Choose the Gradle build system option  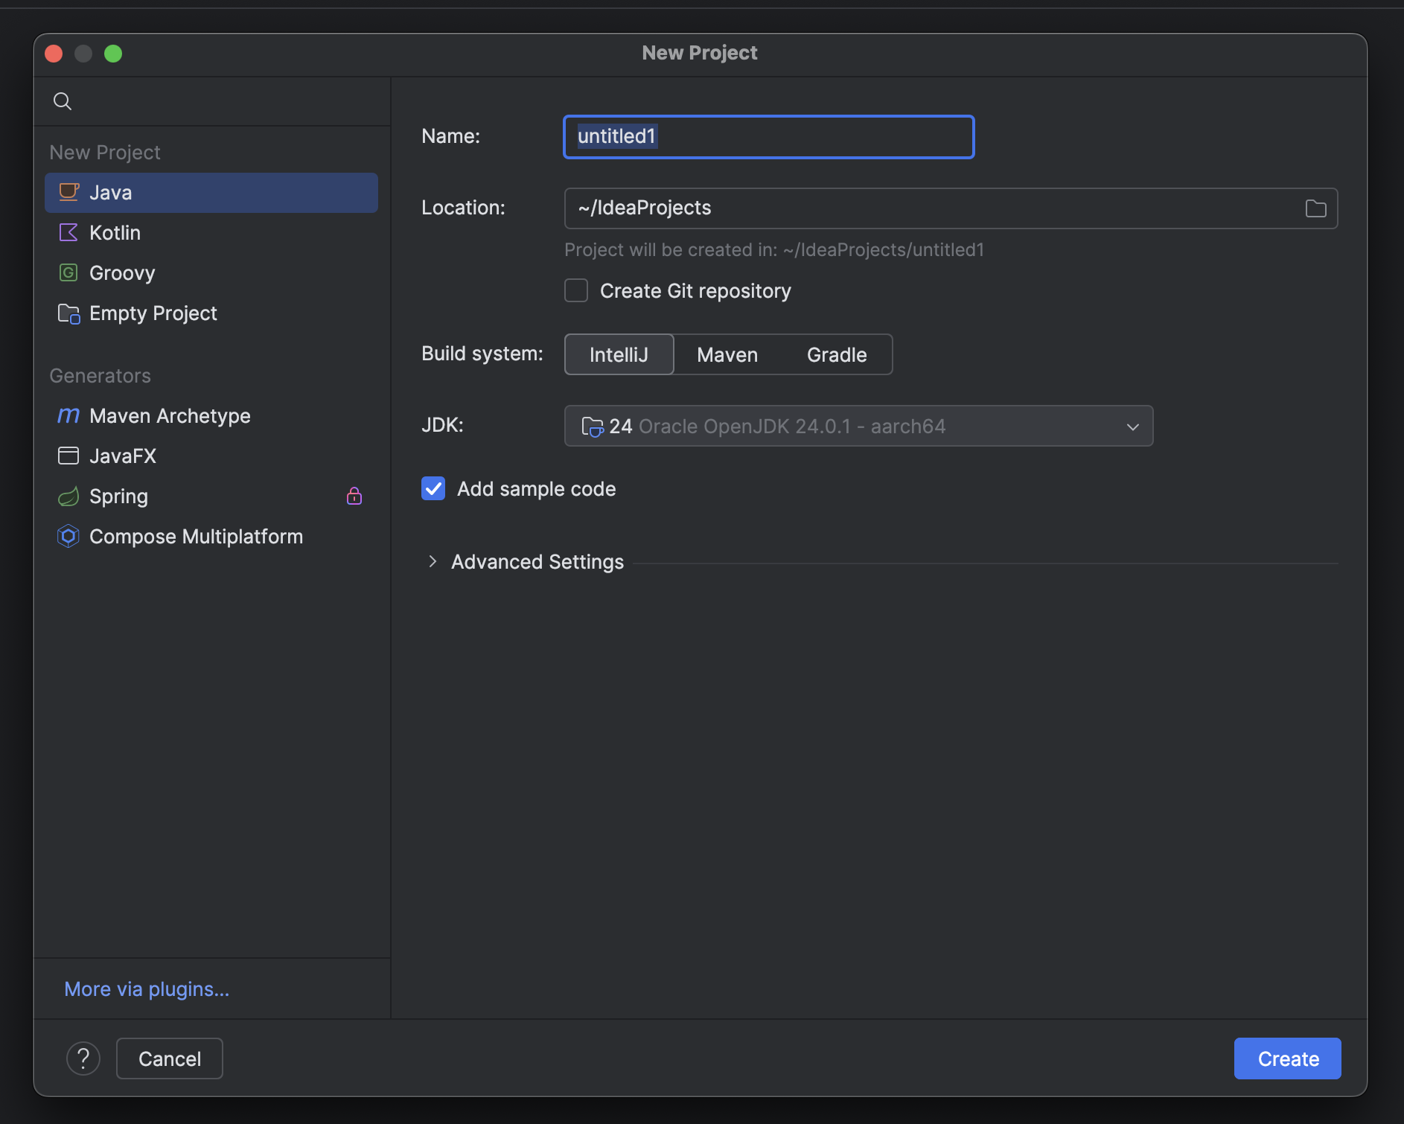[837, 354]
